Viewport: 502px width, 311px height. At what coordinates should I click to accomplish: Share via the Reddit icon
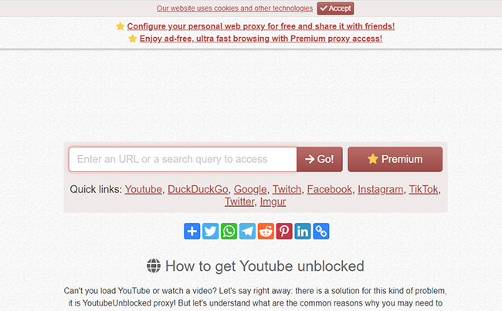tap(266, 231)
